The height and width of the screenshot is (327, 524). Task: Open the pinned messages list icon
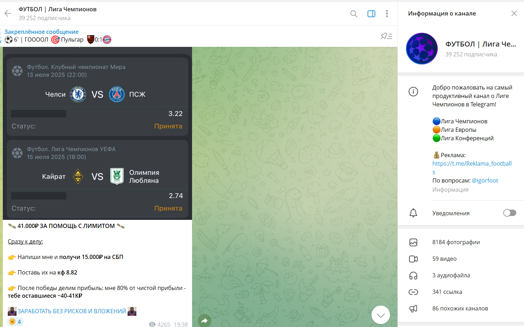point(387,36)
